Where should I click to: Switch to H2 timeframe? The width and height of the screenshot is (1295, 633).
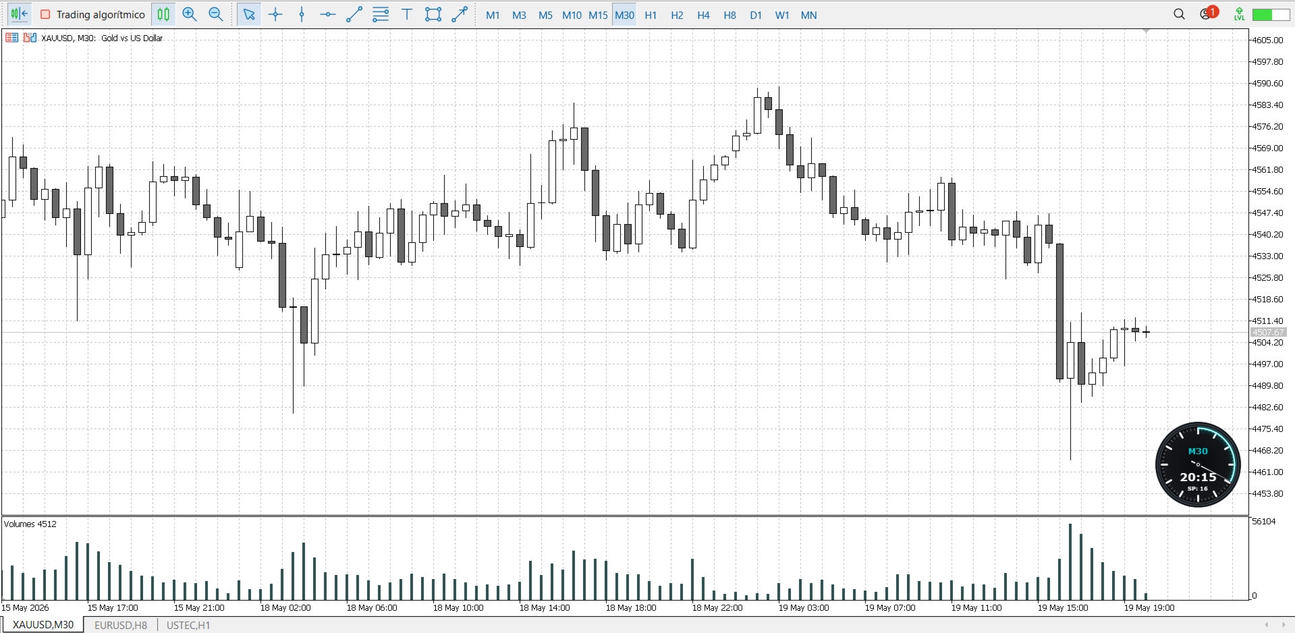(x=677, y=15)
